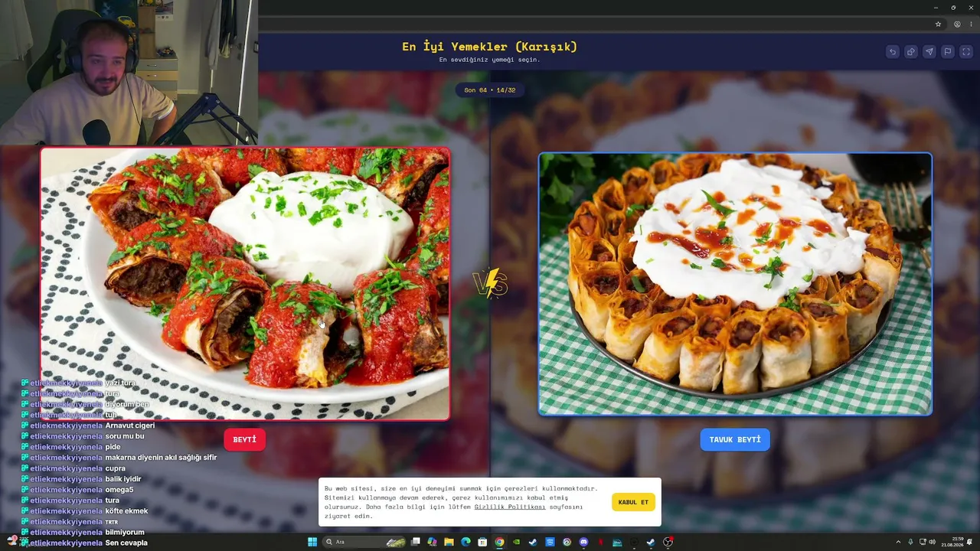The height and width of the screenshot is (551, 980).
Task: Open network settings from the tray
Action: click(x=922, y=542)
